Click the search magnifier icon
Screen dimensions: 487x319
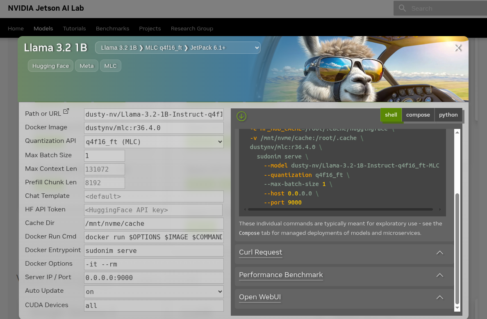(x=402, y=8)
